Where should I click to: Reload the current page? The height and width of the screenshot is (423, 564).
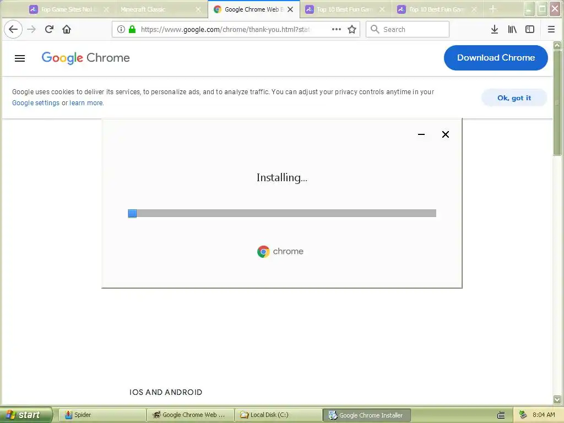pos(49,29)
